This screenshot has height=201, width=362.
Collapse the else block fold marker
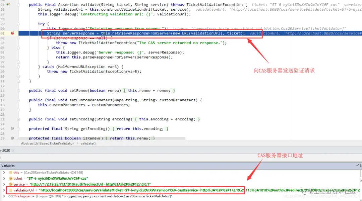[18, 48]
